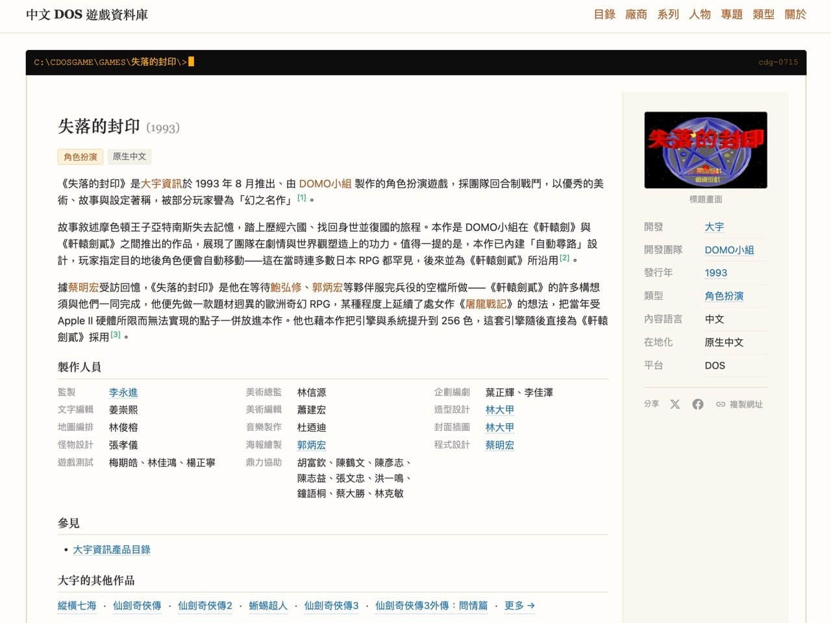This screenshot has width=831, height=623.
Task: Share this page on X
Action: coord(675,404)
